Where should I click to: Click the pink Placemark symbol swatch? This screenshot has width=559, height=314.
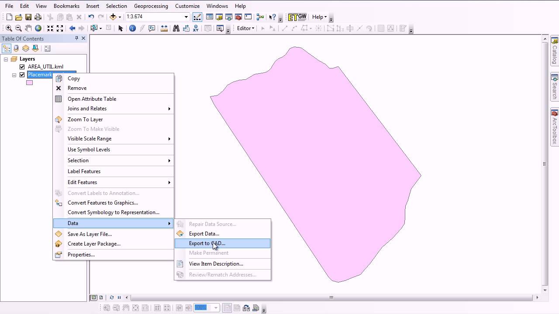(29, 82)
